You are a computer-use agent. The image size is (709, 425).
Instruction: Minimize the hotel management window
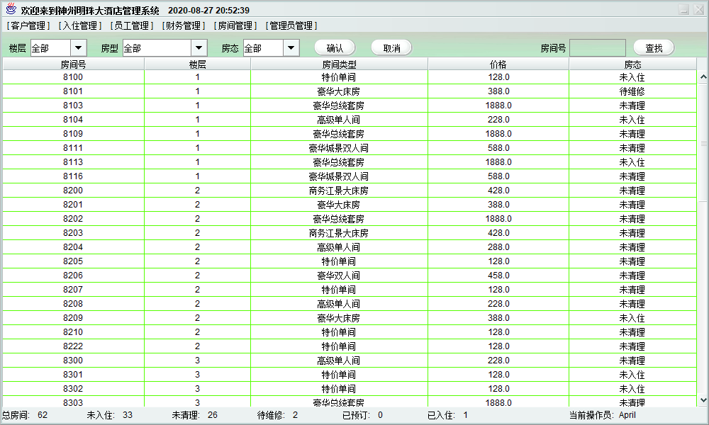[x=683, y=9]
